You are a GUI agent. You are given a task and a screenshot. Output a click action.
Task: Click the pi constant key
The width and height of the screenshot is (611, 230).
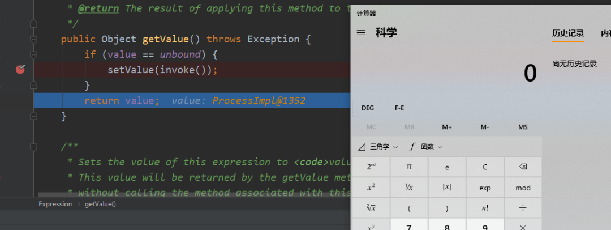point(409,167)
